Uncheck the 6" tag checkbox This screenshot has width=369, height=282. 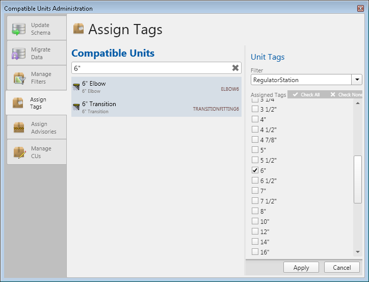tap(255, 170)
